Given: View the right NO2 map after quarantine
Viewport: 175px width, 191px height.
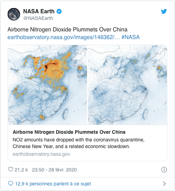Looking at the screenshot, I should click(x=127, y=85).
